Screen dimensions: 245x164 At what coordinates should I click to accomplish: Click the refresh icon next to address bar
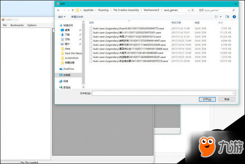192,10
